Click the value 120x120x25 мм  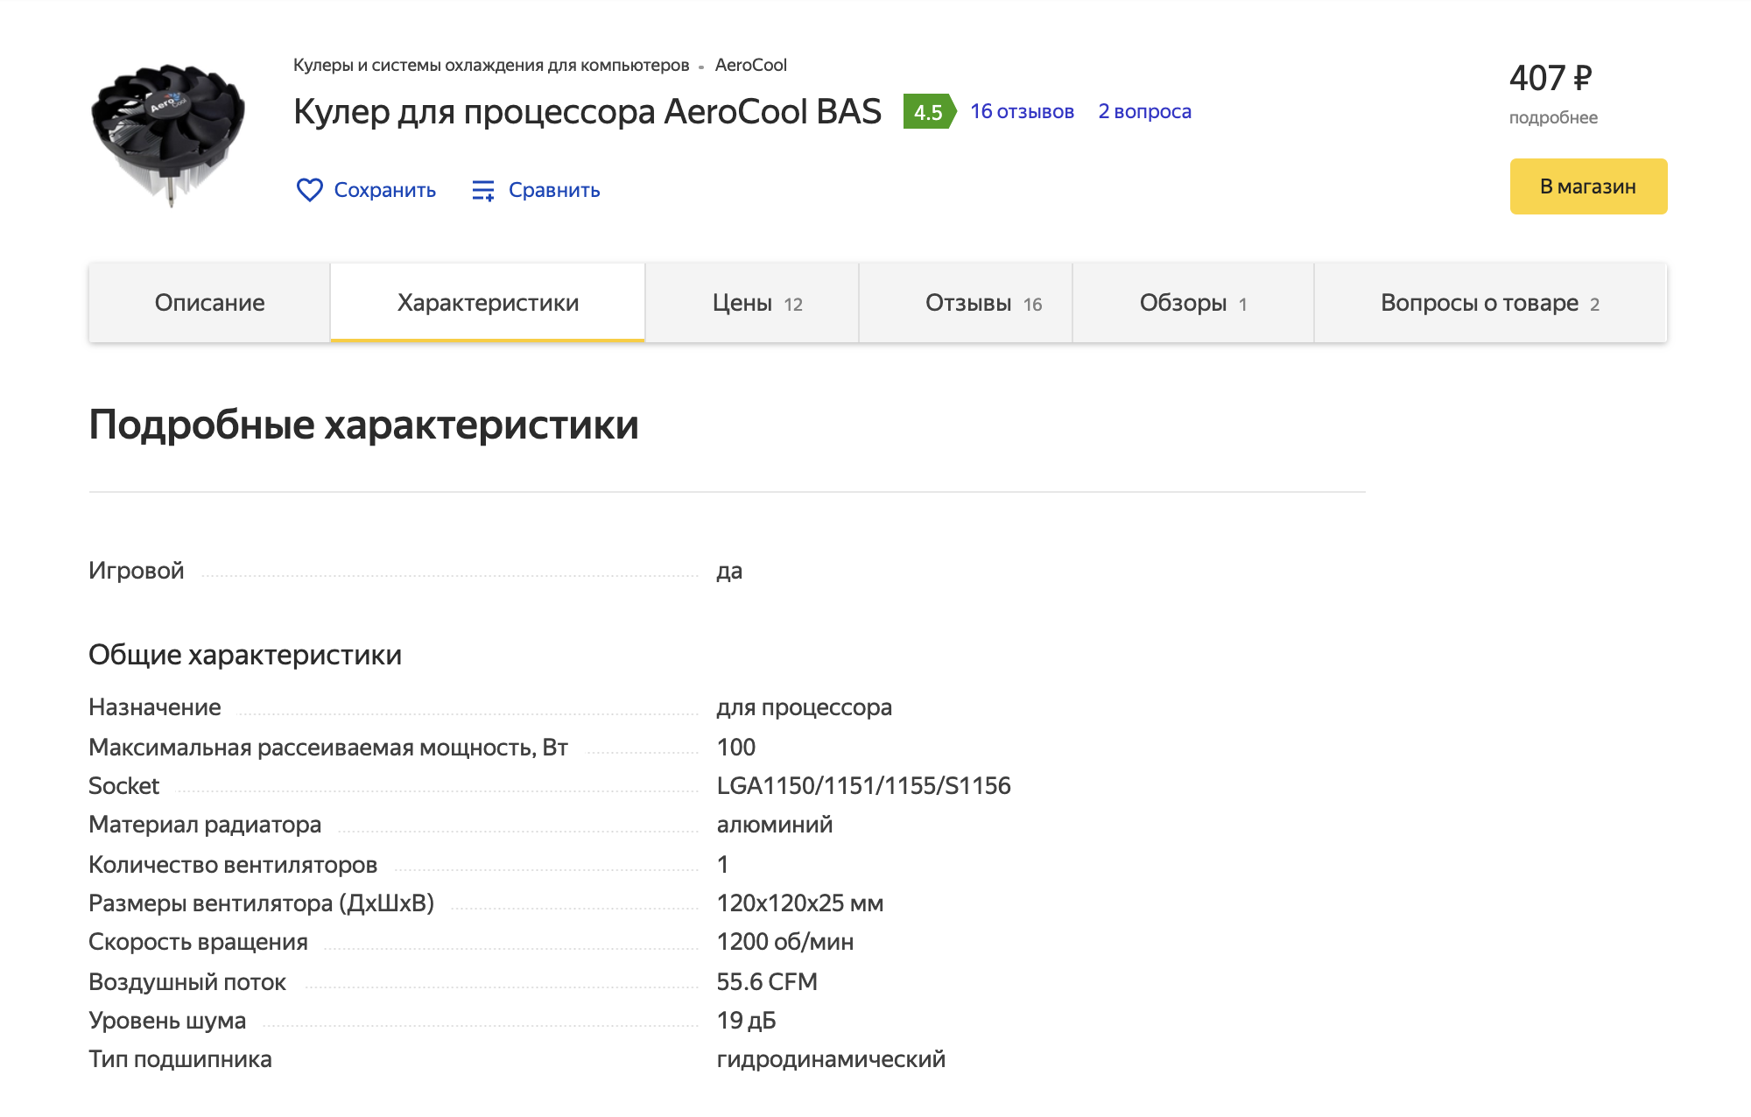click(x=800, y=903)
